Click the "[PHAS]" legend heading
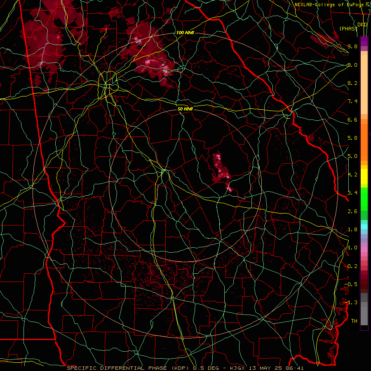This screenshot has height=371, width=371. pos(348,29)
